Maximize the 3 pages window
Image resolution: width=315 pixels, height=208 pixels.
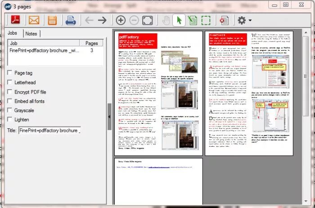point(286,5)
